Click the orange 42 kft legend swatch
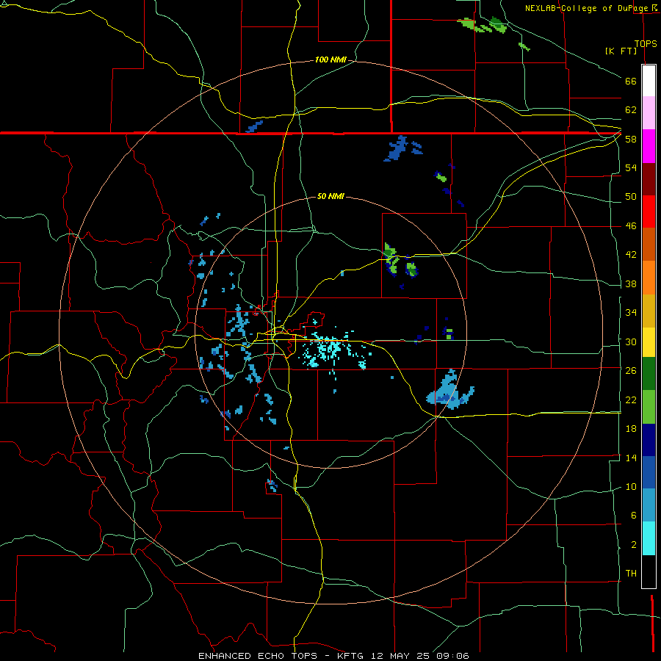Image resolution: width=661 pixels, height=661 pixels. [649, 278]
